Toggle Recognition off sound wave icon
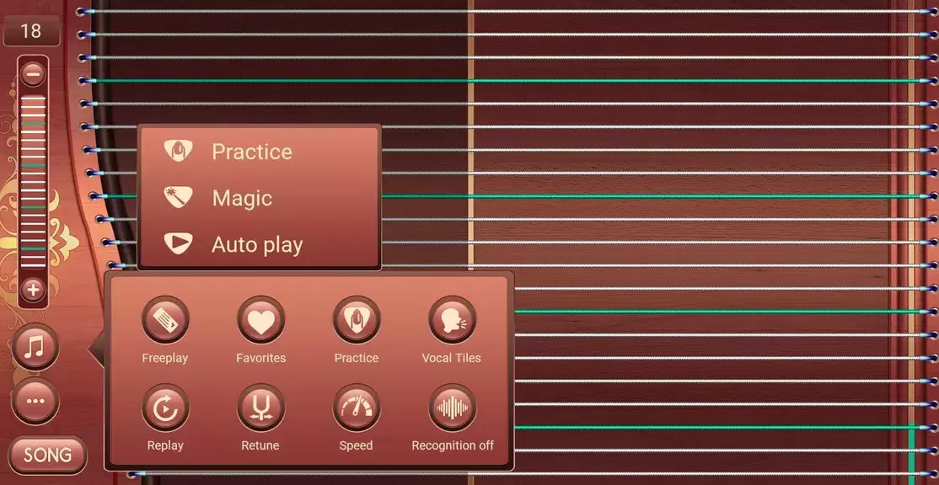This screenshot has height=485, width=939. pos(453,408)
